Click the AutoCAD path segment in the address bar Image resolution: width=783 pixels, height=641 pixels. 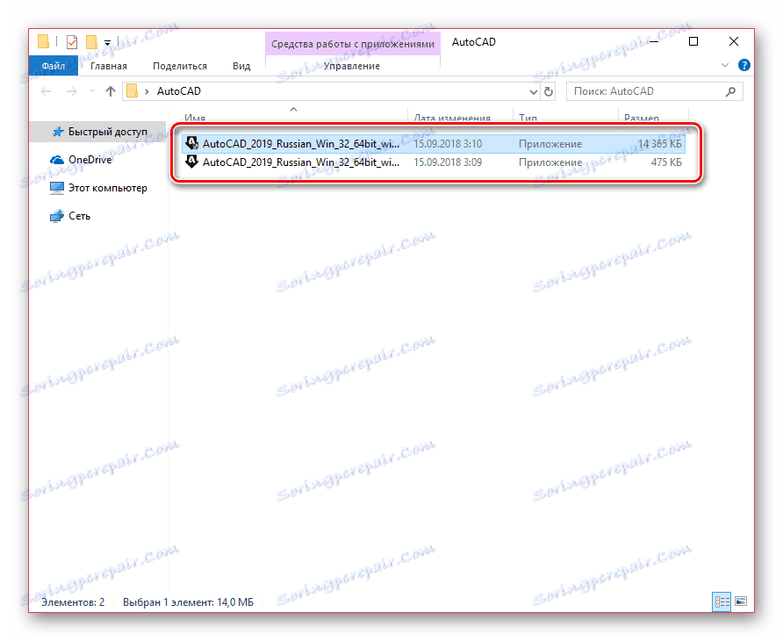tap(179, 91)
